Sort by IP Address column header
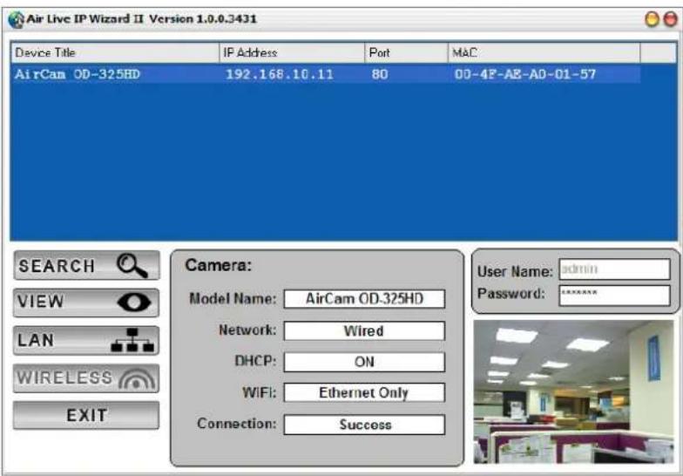The image size is (683, 476). coord(292,52)
